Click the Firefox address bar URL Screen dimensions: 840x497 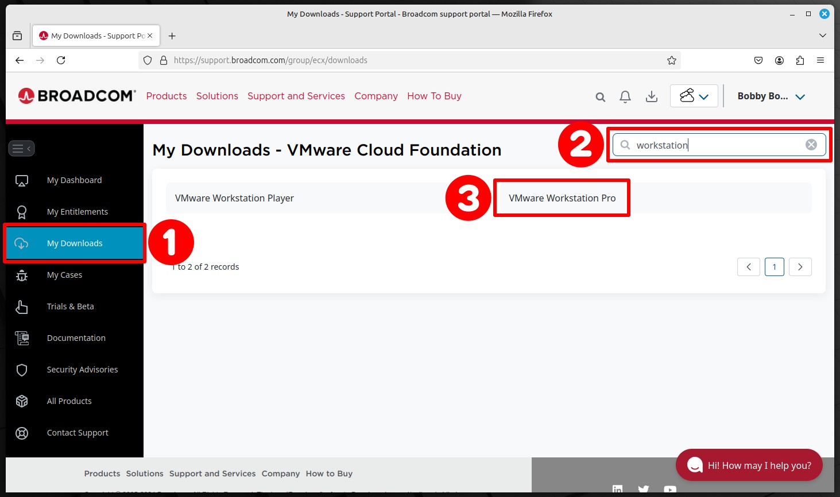click(x=270, y=60)
